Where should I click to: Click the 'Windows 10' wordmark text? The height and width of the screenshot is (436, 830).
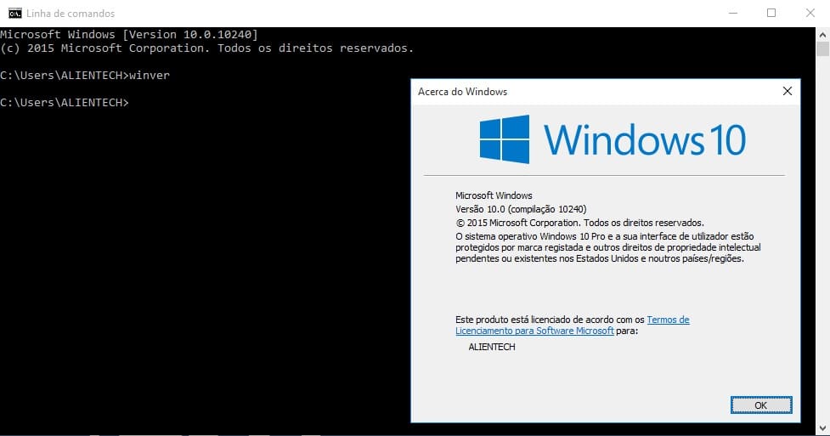point(645,140)
